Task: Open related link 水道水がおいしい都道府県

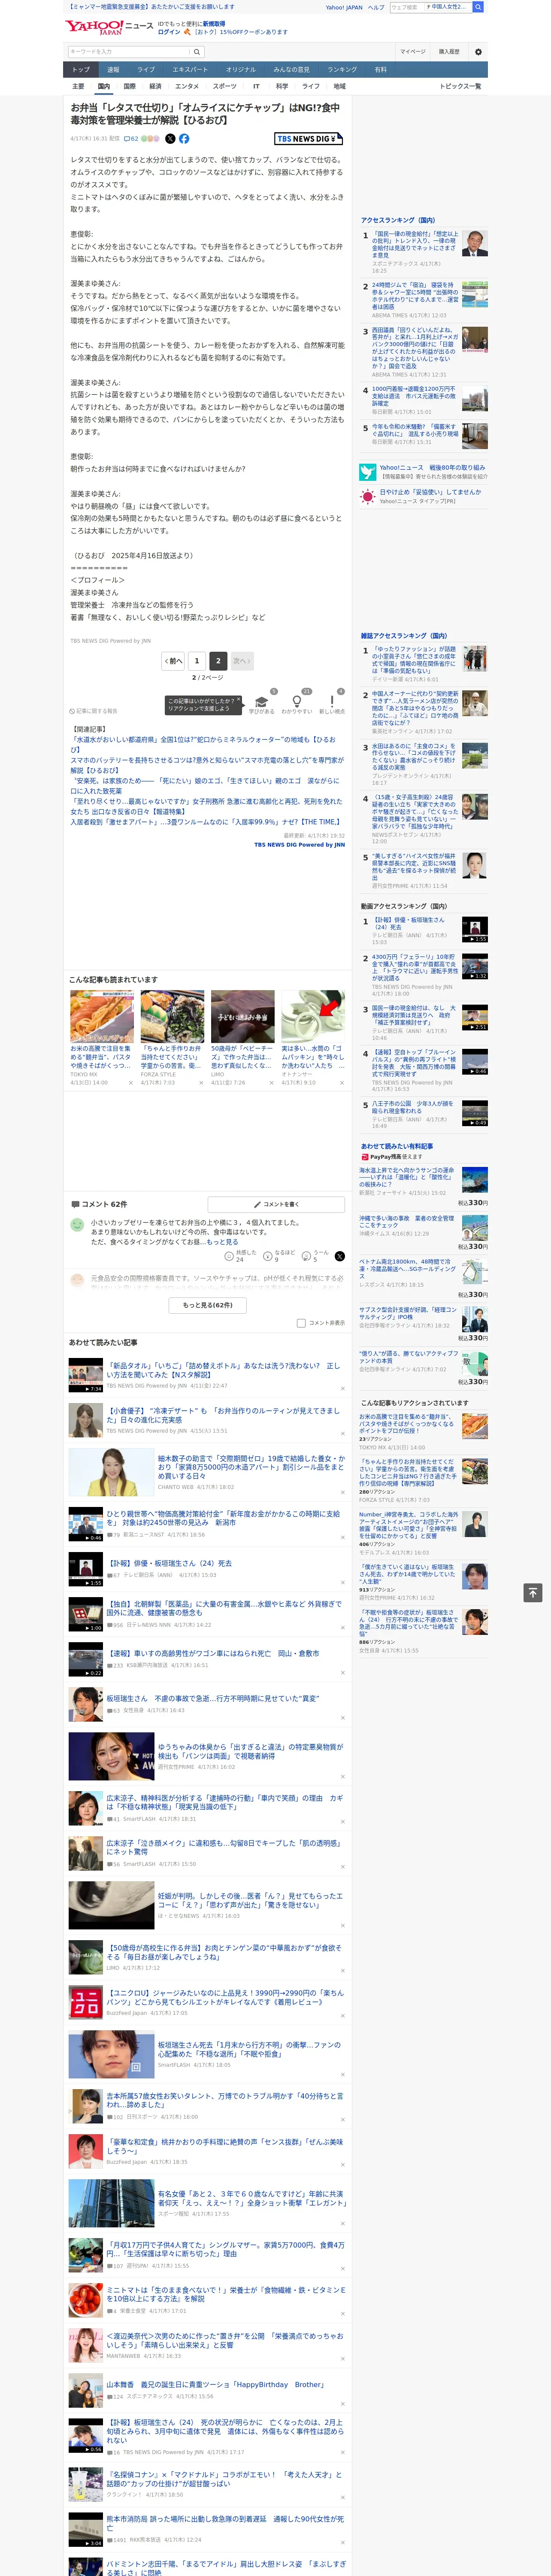Action: pyautogui.click(x=203, y=744)
